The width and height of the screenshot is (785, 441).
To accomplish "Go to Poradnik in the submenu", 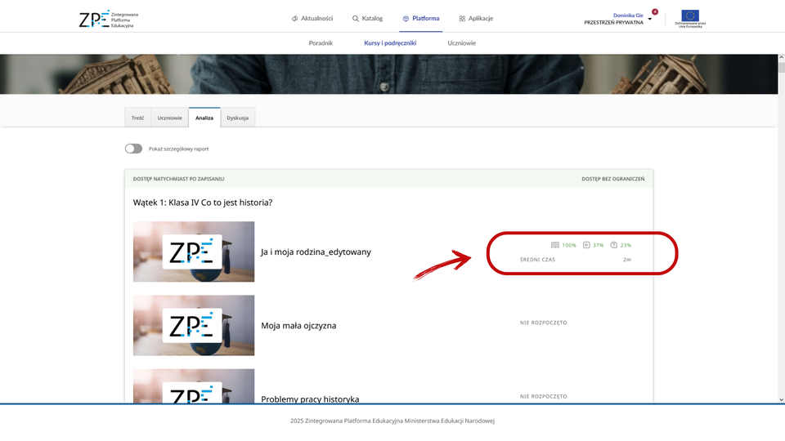I will pos(321,42).
